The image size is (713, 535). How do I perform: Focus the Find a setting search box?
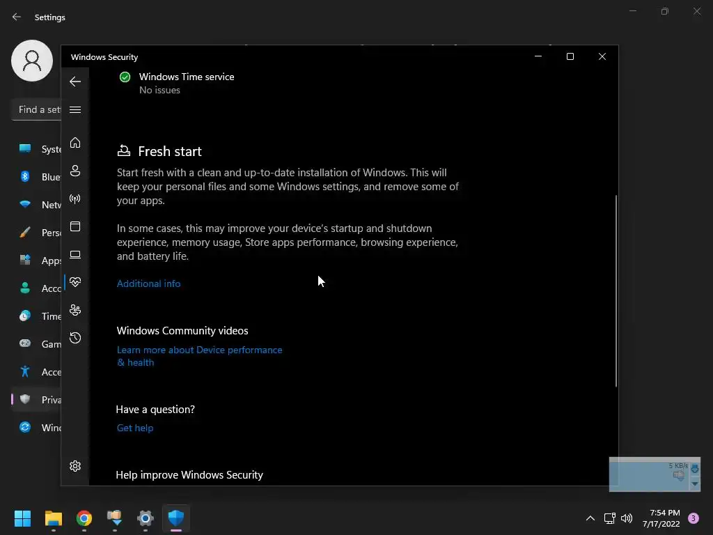[36, 109]
